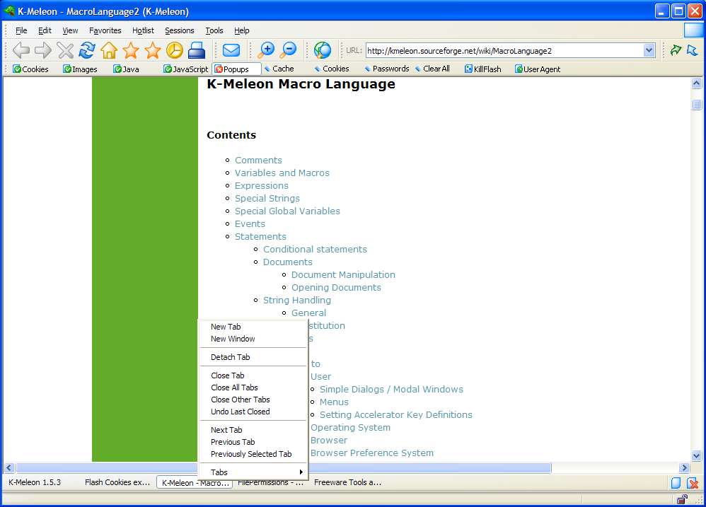Choose Close Other Tabs from context menu
Image resolution: width=706 pixels, height=507 pixels.
[x=241, y=400]
